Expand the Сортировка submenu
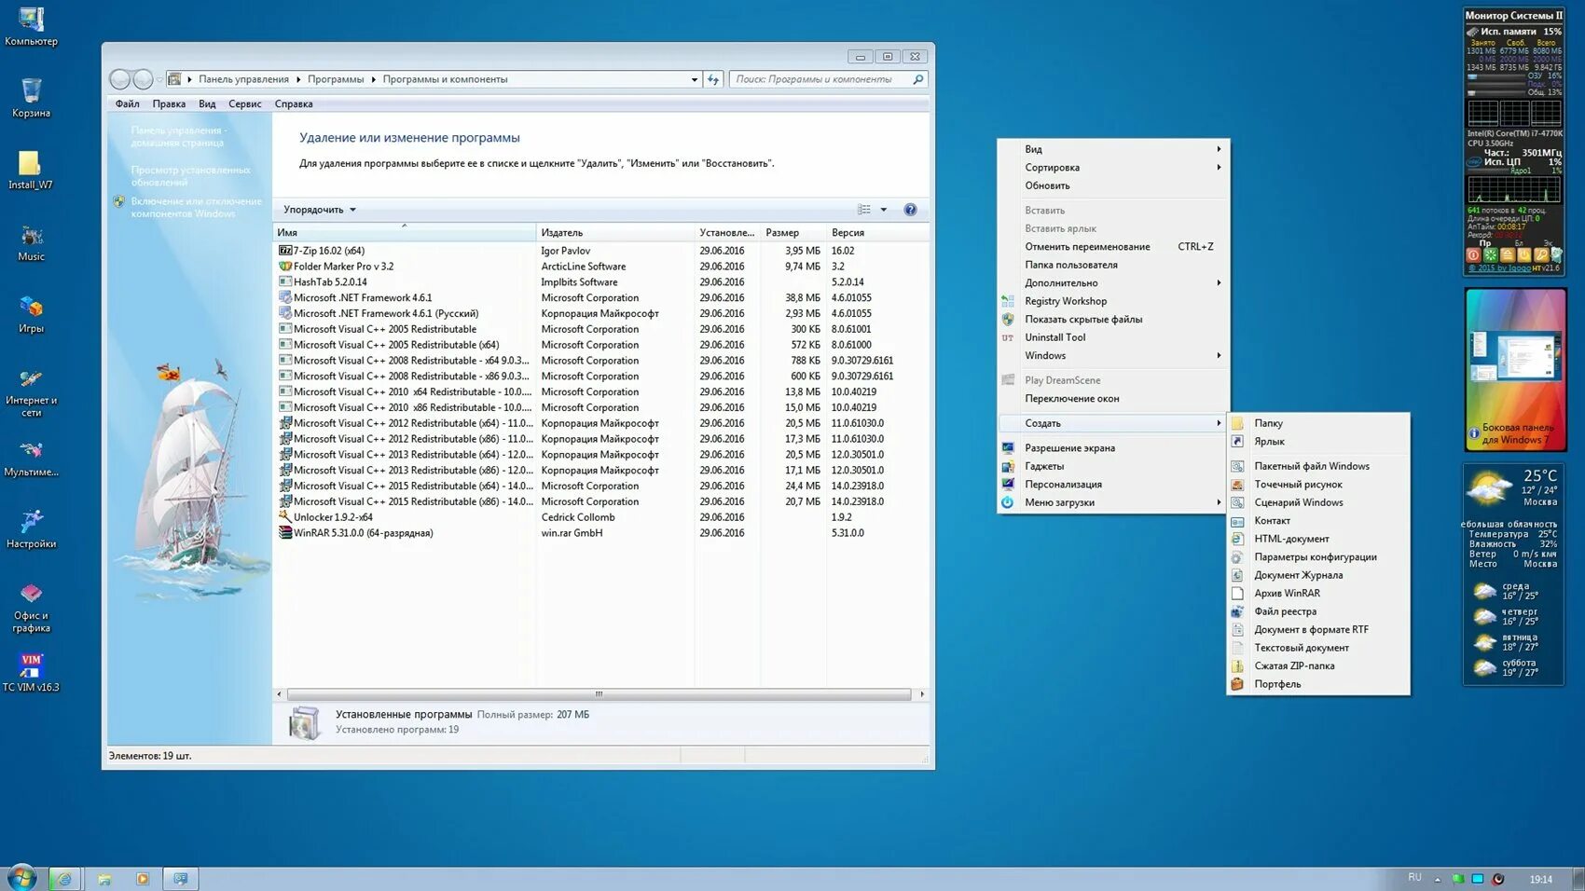Viewport: 1585px width, 891px height. coord(1114,168)
